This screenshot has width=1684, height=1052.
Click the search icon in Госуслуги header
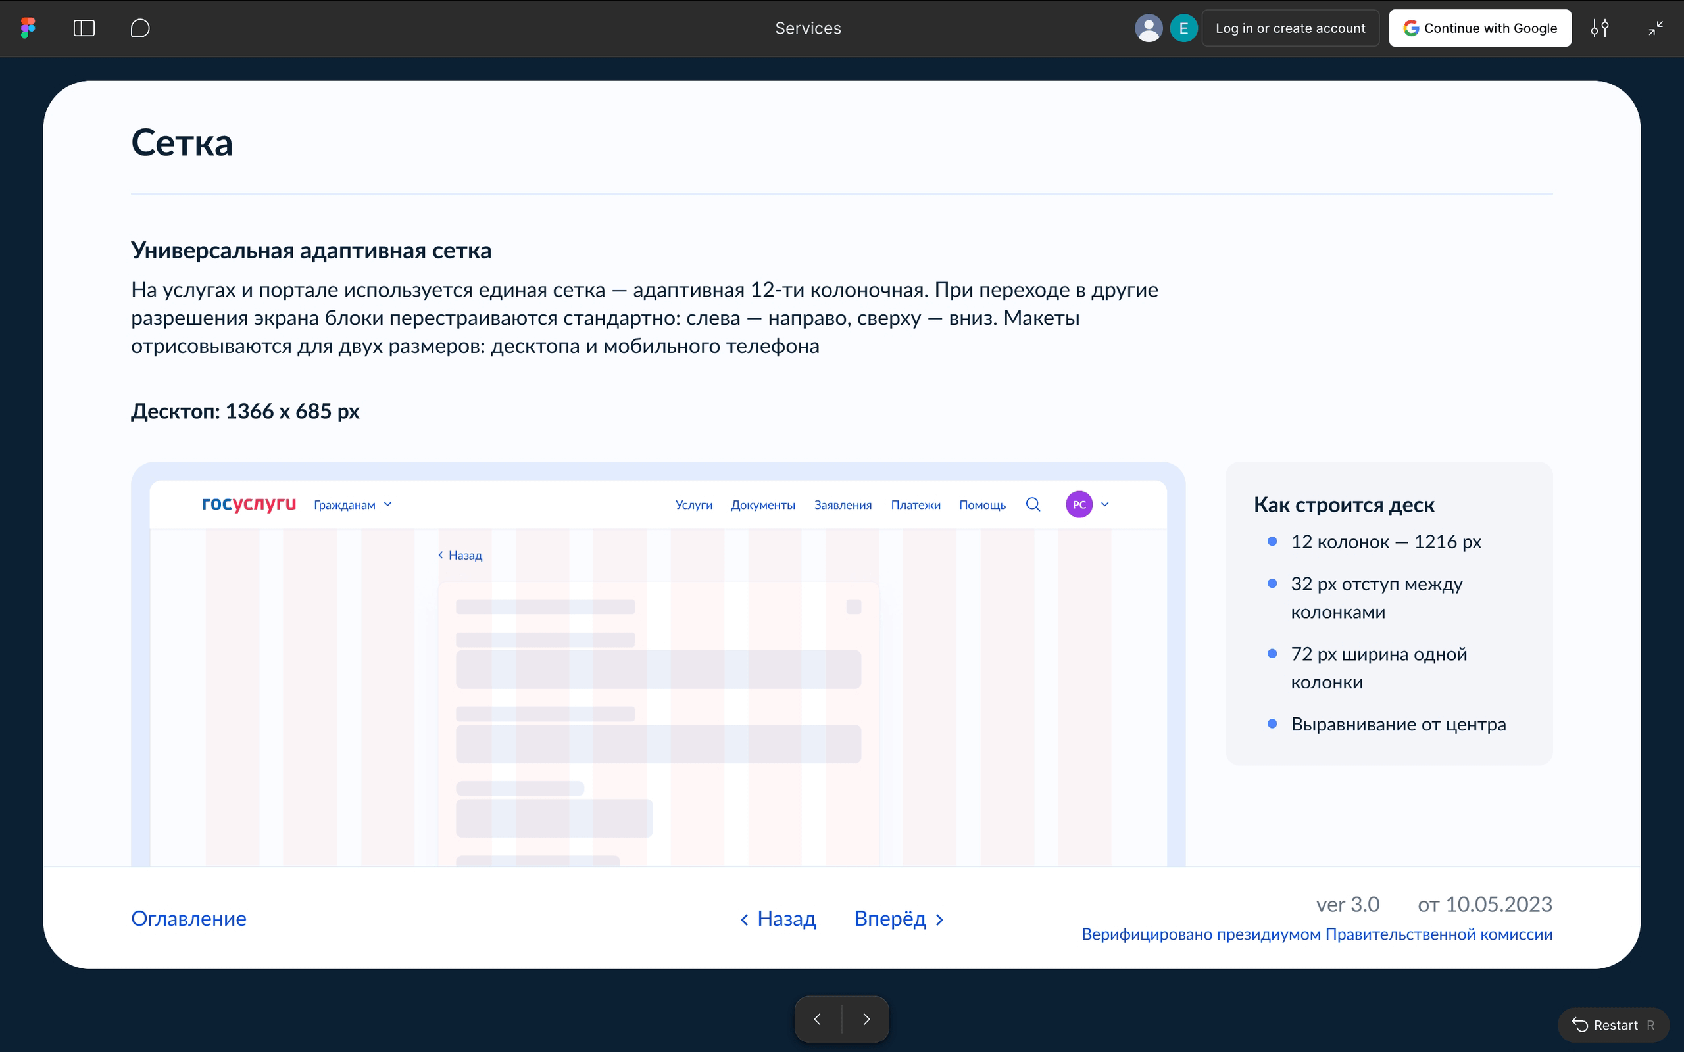click(x=1033, y=504)
